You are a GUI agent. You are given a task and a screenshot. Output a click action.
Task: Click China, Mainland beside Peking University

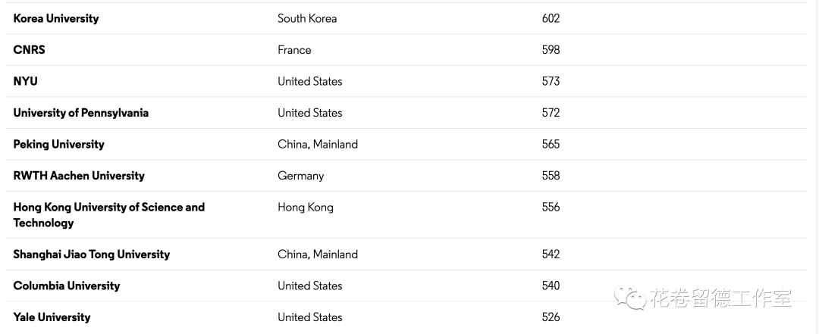[x=318, y=145]
